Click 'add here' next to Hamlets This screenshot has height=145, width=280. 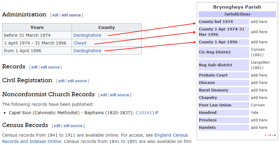259,127
